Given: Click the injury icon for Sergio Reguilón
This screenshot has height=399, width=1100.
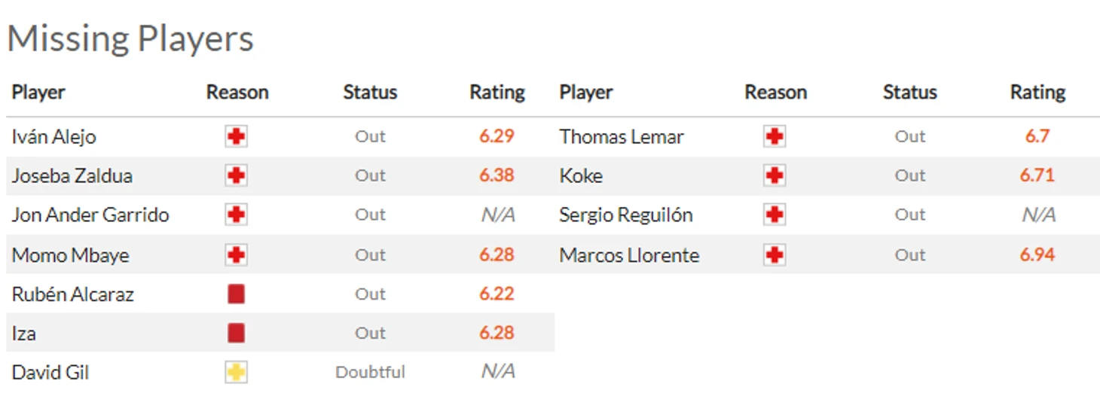Looking at the screenshot, I should [x=775, y=215].
